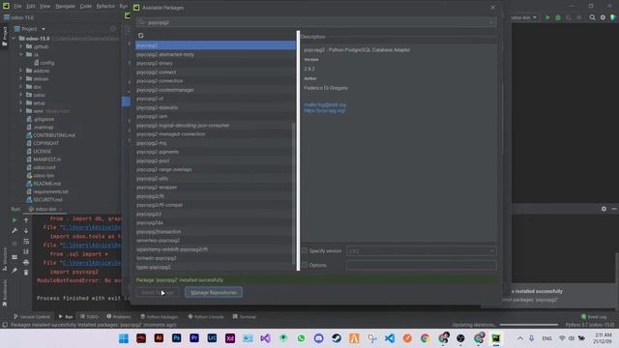This screenshot has width=619, height=348.
Task: Expand the setup folder
Action: point(21,103)
